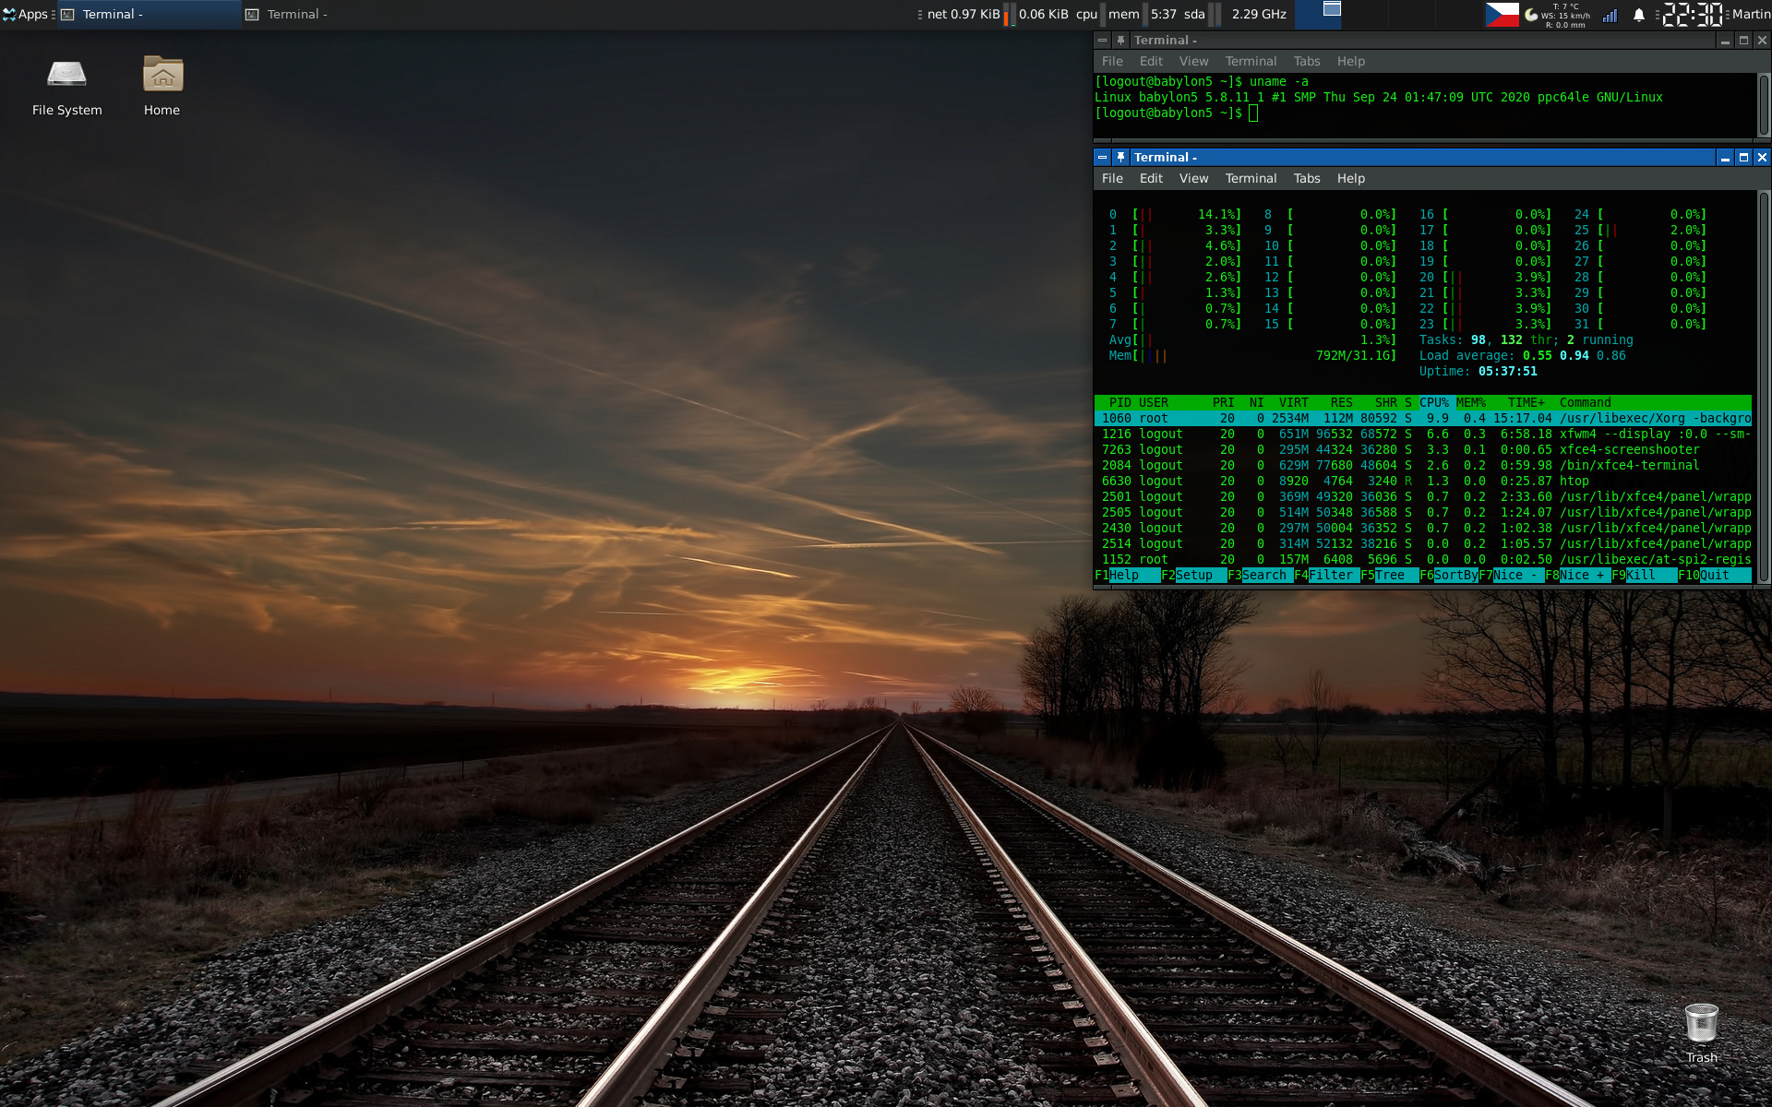Screen dimensions: 1772x1107
Task: Pin the htop terminal window with the stick icon
Action: point(1120,158)
